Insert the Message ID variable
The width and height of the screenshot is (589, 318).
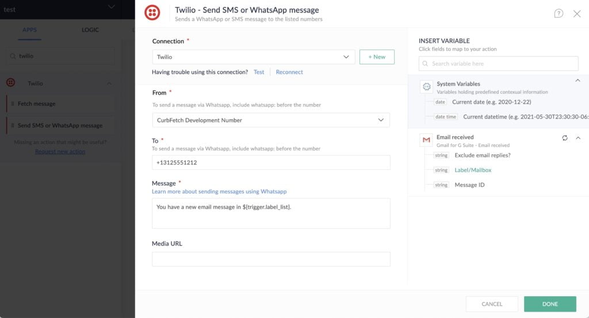click(x=469, y=185)
